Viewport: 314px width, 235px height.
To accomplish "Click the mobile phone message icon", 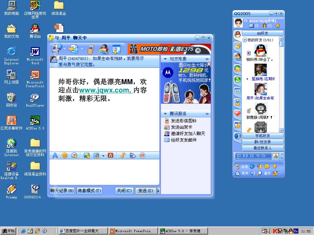I will (x=91, y=49).
